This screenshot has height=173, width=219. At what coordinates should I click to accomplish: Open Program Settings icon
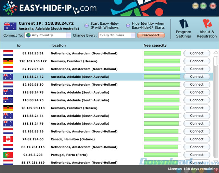184,24
